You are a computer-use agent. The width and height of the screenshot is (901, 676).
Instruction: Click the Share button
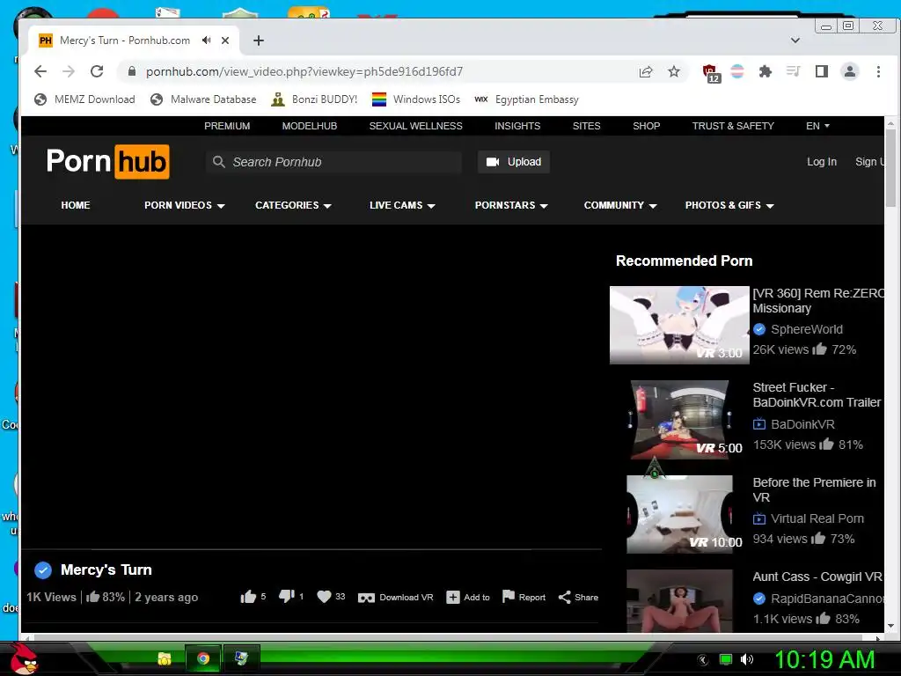pyautogui.click(x=578, y=598)
